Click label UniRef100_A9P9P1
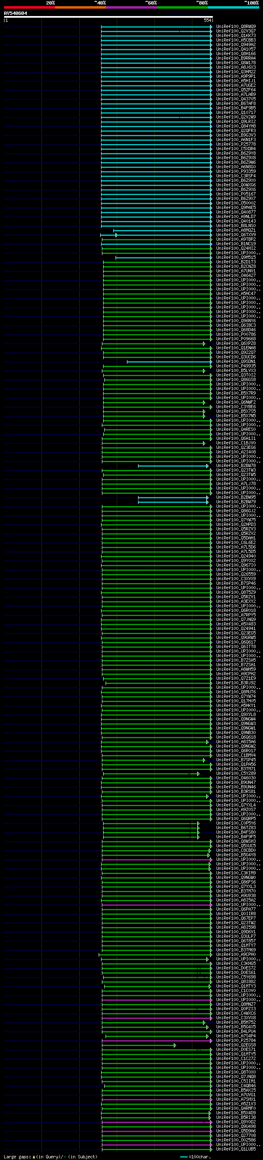 (x=236, y=77)
